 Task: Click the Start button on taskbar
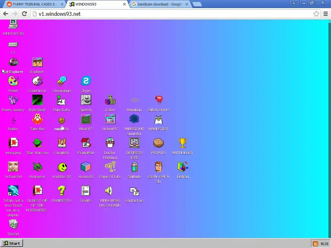(12, 243)
